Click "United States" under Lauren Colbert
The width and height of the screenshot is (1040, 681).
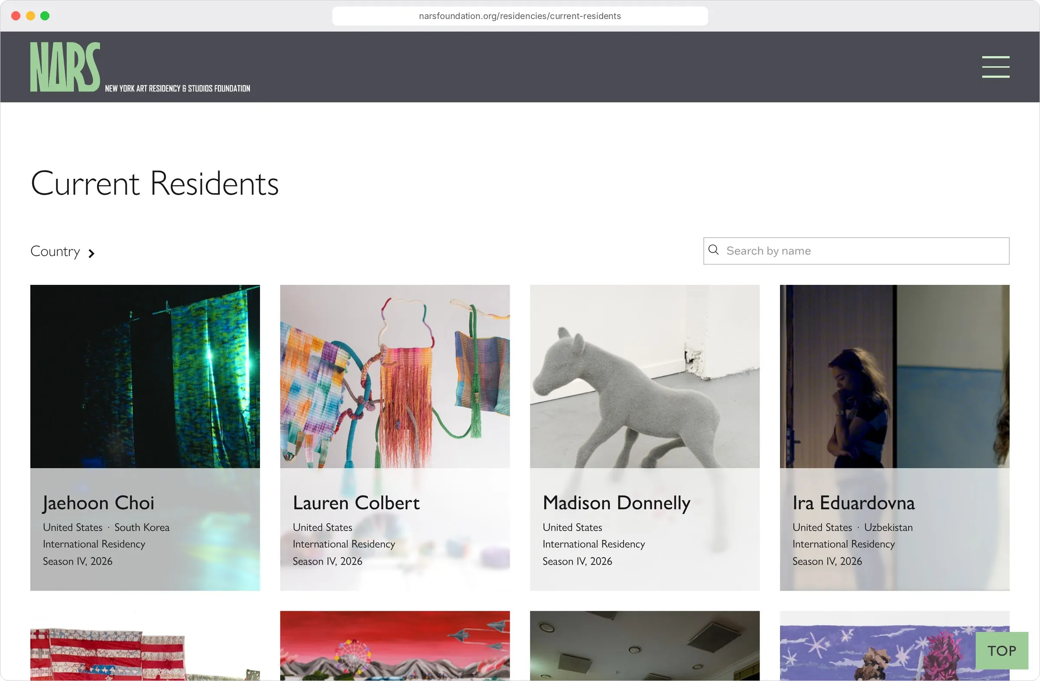click(322, 527)
